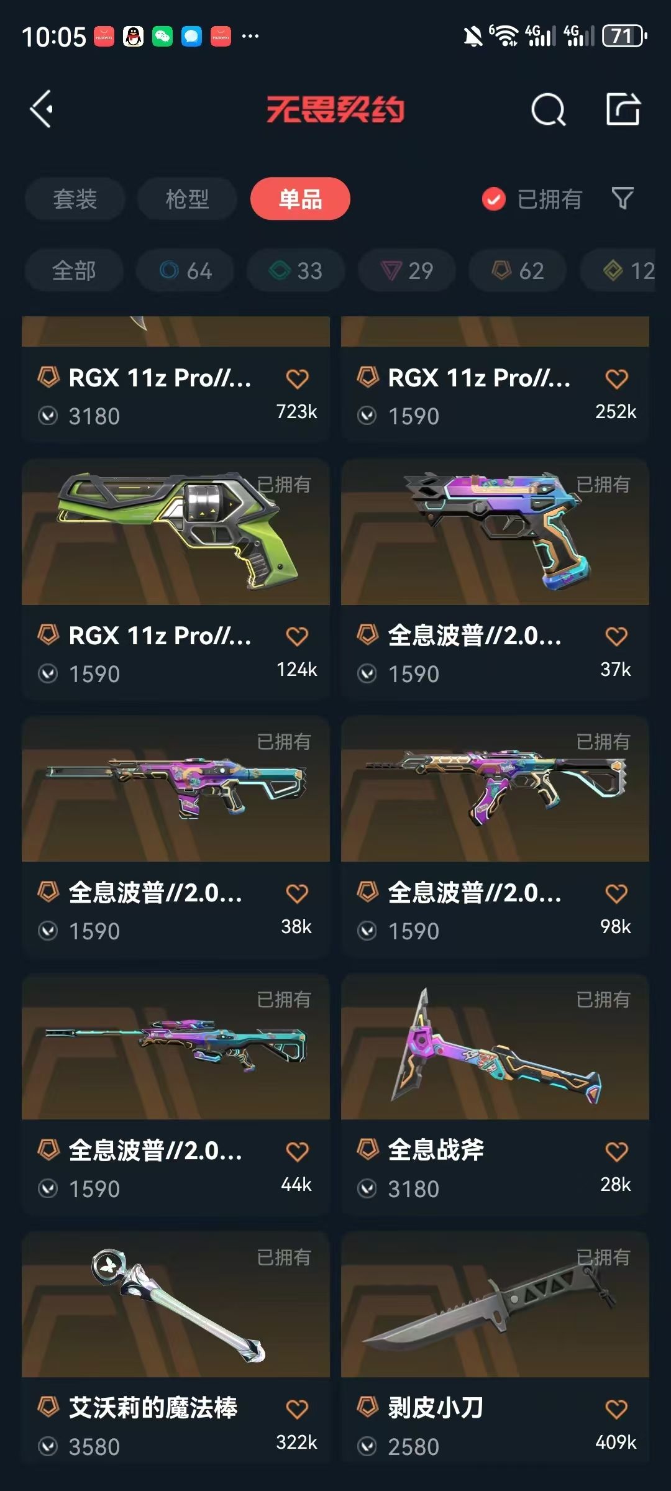The image size is (671, 1491).
Task: Open the 全息战斧 axe skin image
Action: pos(495,1047)
